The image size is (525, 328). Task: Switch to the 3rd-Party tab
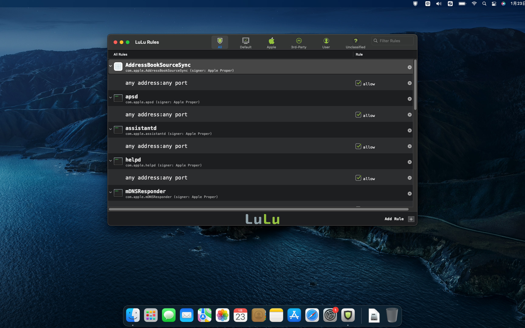pyautogui.click(x=299, y=42)
